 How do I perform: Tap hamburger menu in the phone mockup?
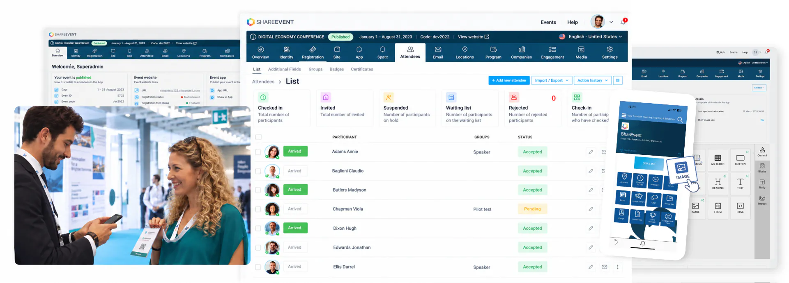point(624,115)
